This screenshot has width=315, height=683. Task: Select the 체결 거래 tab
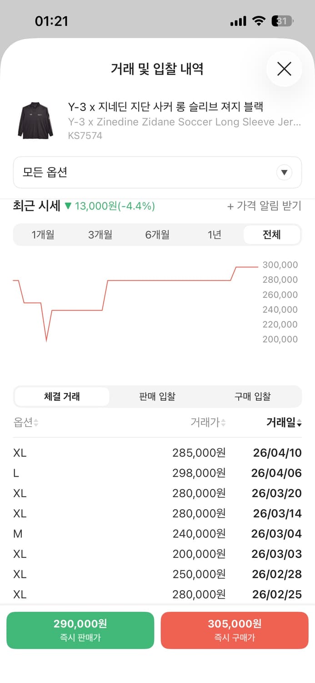coord(61,396)
